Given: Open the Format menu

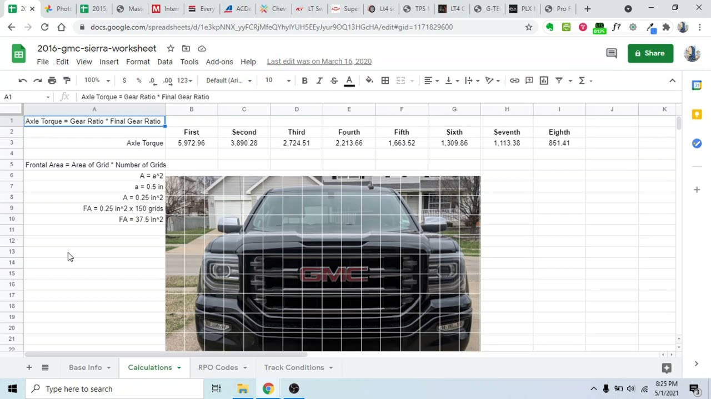Looking at the screenshot, I should pyautogui.click(x=138, y=62).
